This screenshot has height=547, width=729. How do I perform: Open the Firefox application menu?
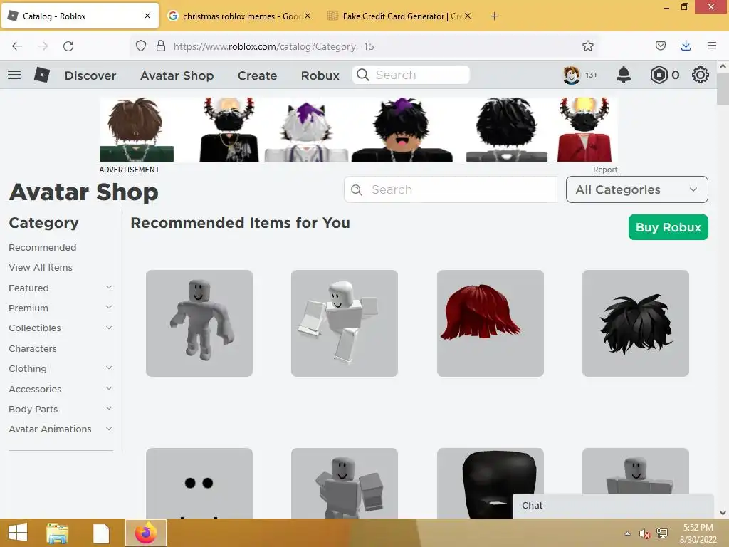click(x=712, y=46)
